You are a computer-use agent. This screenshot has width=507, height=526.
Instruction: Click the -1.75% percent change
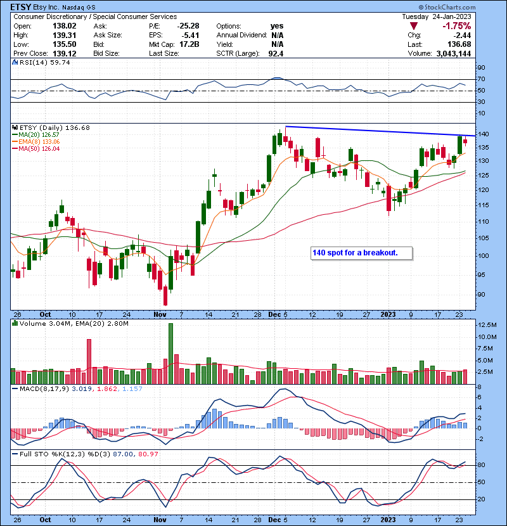coord(457,26)
